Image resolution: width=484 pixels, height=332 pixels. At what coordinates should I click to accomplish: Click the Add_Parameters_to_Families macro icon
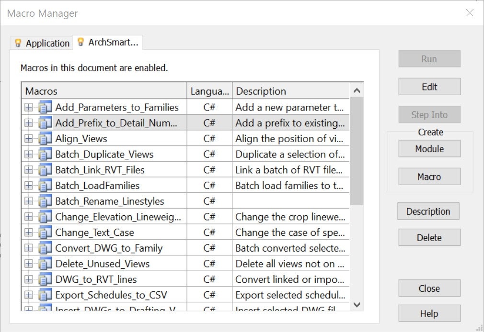click(45, 108)
